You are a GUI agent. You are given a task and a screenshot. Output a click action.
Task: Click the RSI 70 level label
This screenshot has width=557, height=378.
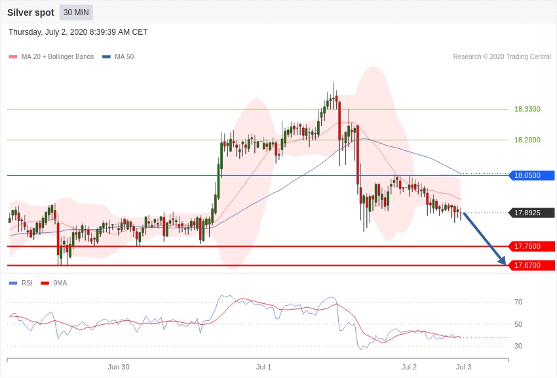[x=518, y=302]
